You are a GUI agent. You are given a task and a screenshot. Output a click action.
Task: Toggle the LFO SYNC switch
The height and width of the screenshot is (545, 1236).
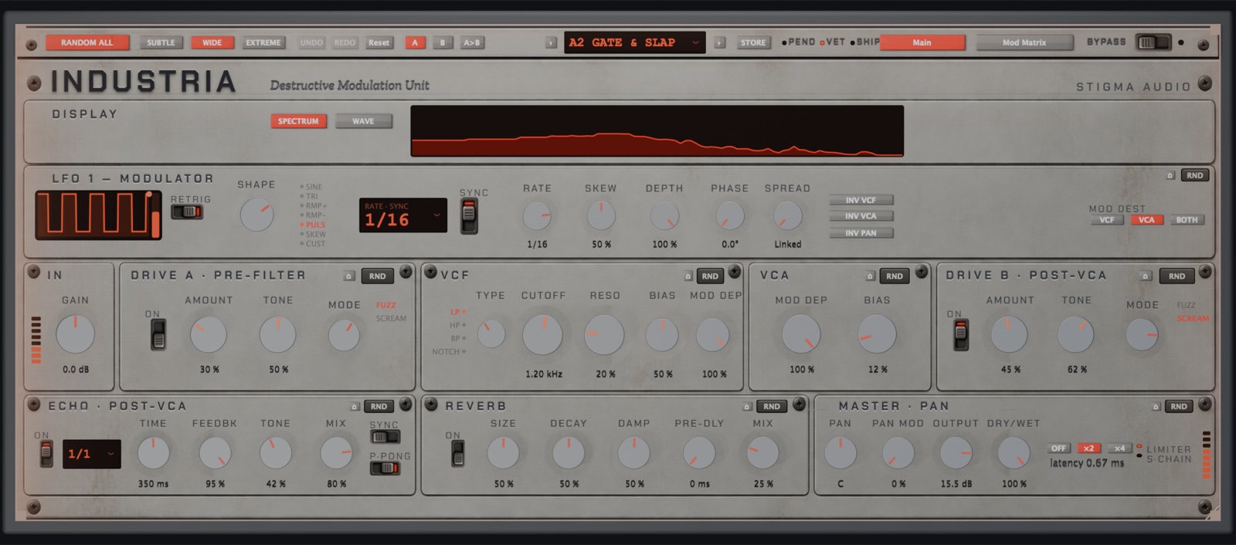[469, 216]
